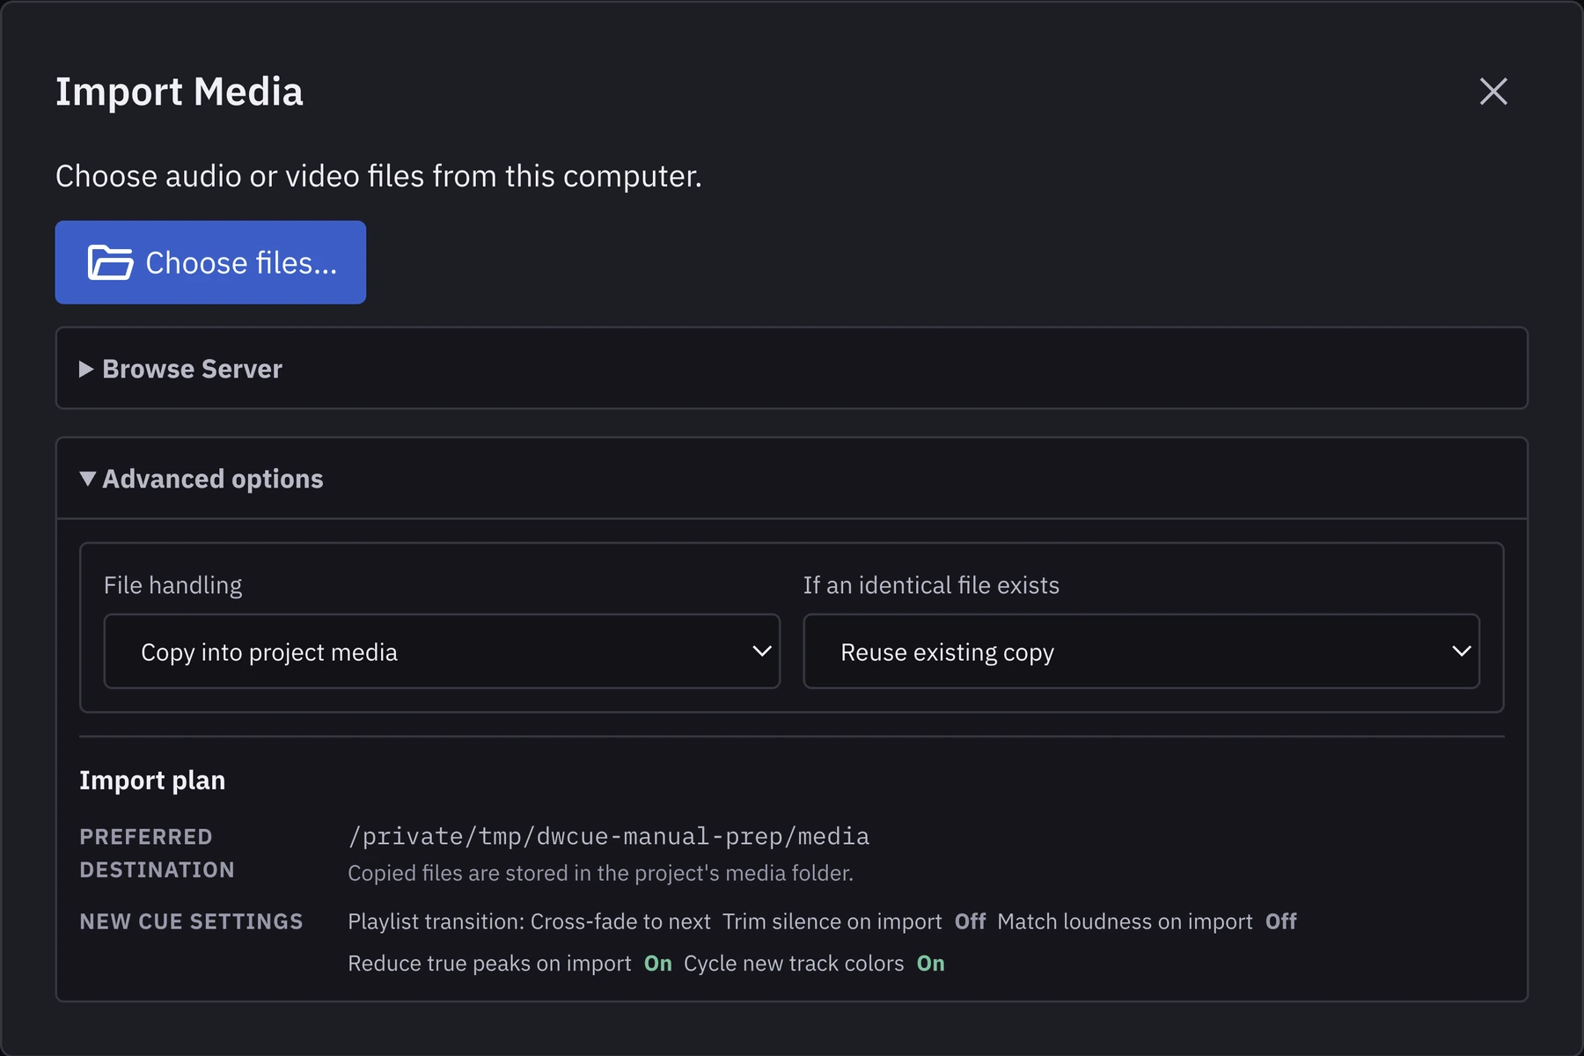Expand the Browse Server section
This screenshot has width=1584, height=1056.
[792, 369]
